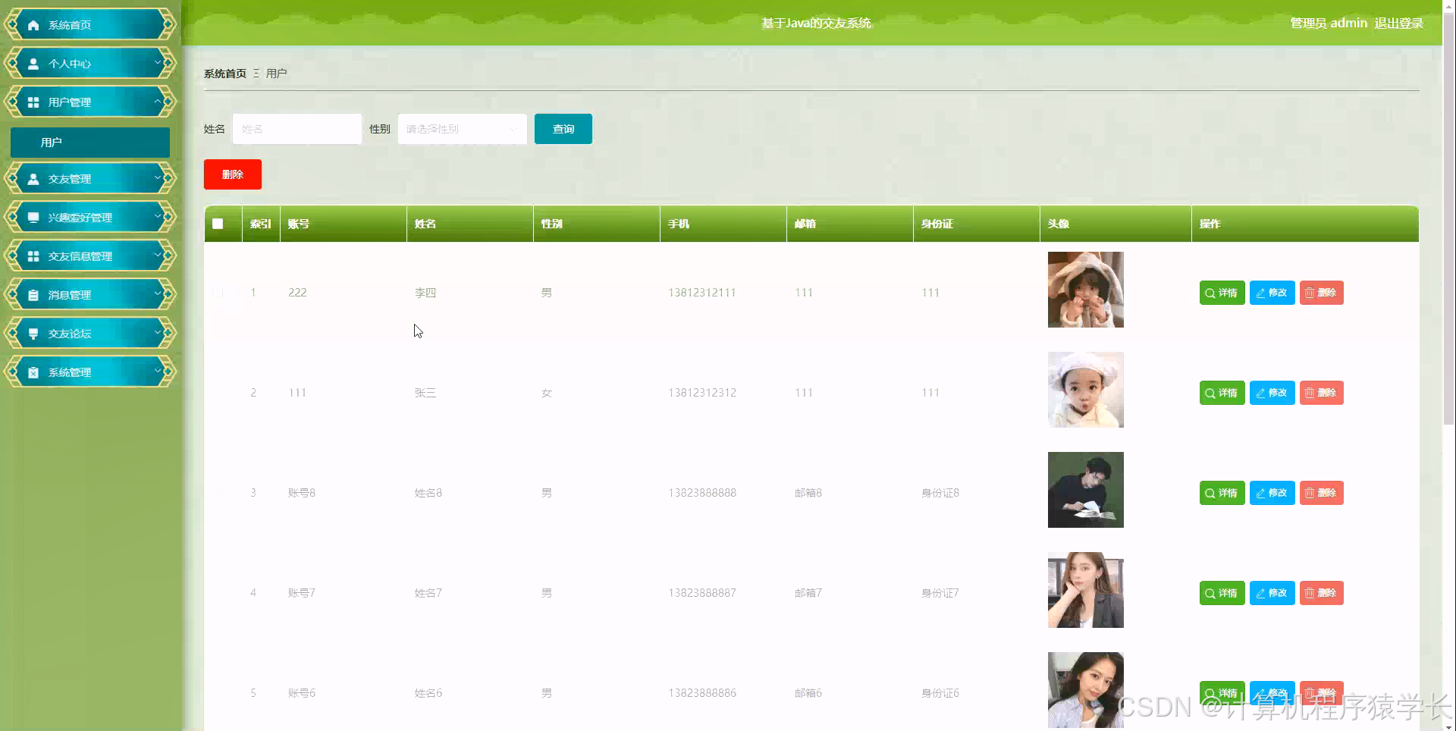Click the 账号 column header

coord(344,224)
